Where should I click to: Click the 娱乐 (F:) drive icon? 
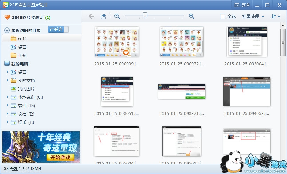14,122
